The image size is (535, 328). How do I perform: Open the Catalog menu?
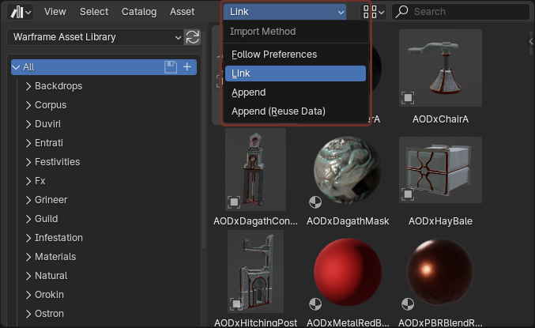139,12
